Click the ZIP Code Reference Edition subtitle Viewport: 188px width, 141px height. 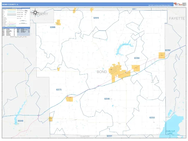160,5
